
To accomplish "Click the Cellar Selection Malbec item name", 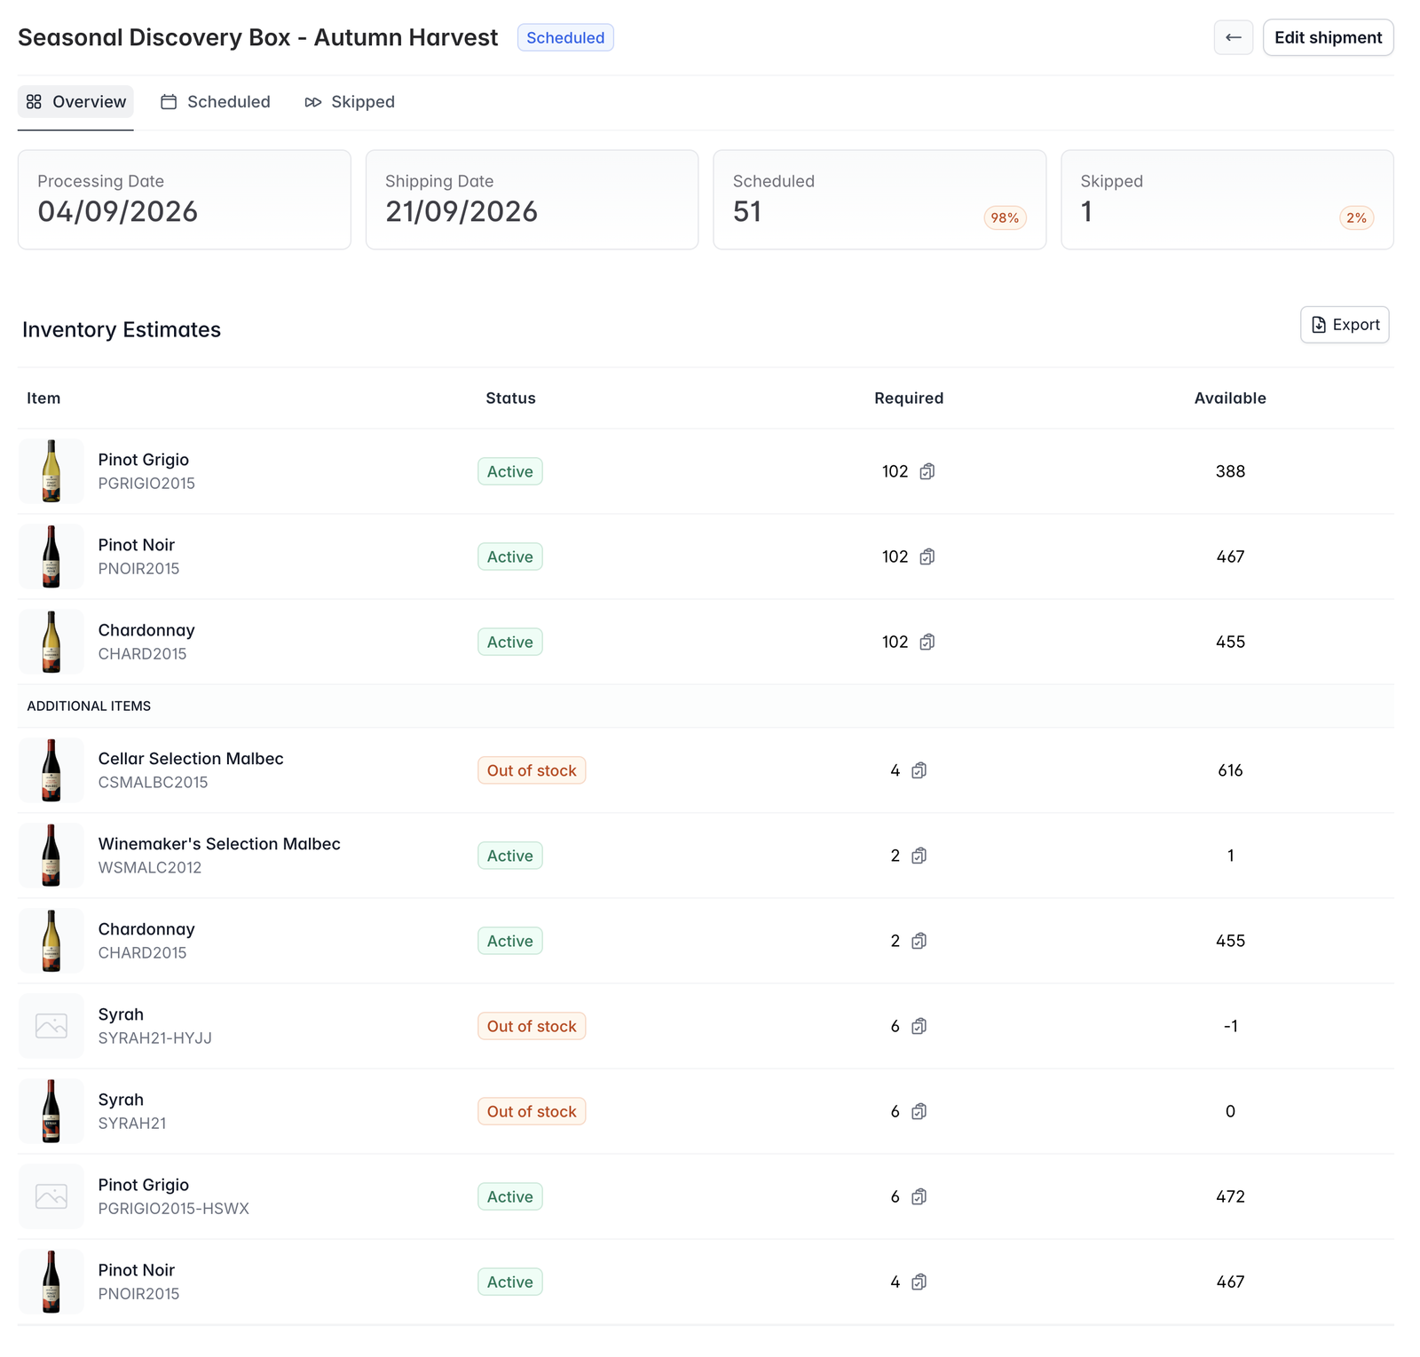I will pyautogui.click(x=191, y=759).
